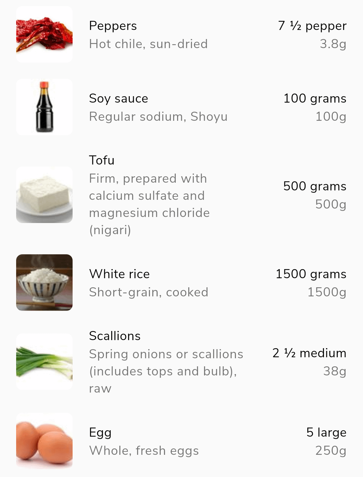Click the brown eggs thumbnail
The width and height of the screenshot is (363, 477).
[x=44, y=441]
